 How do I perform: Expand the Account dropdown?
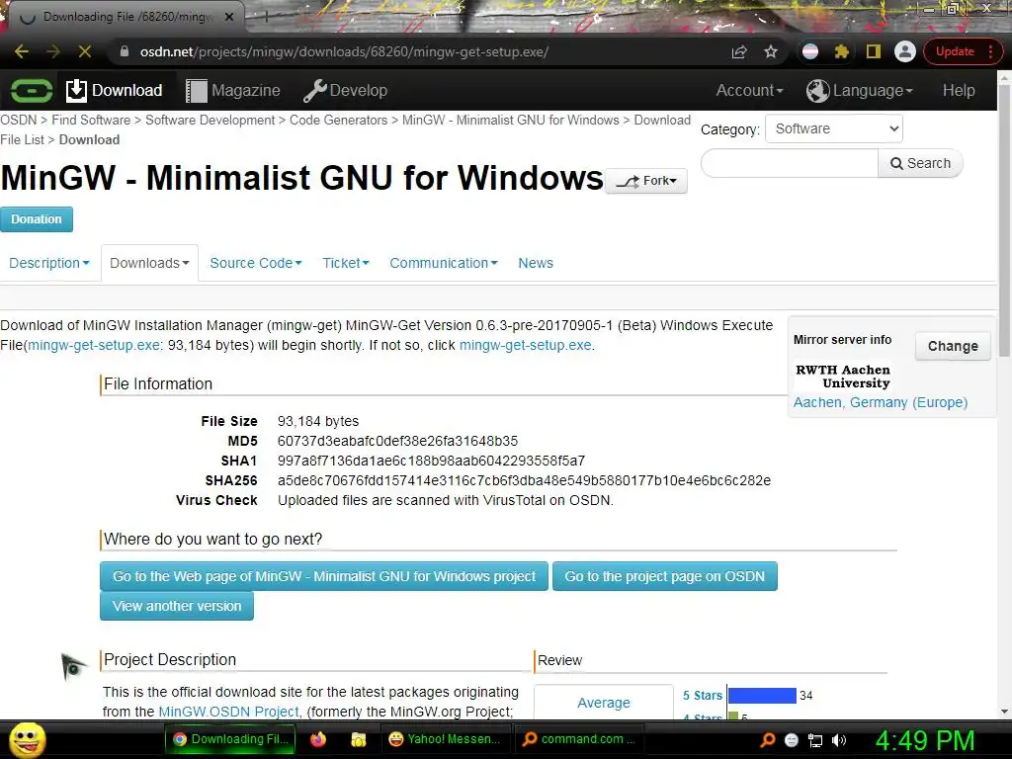(x=749, y=90)
